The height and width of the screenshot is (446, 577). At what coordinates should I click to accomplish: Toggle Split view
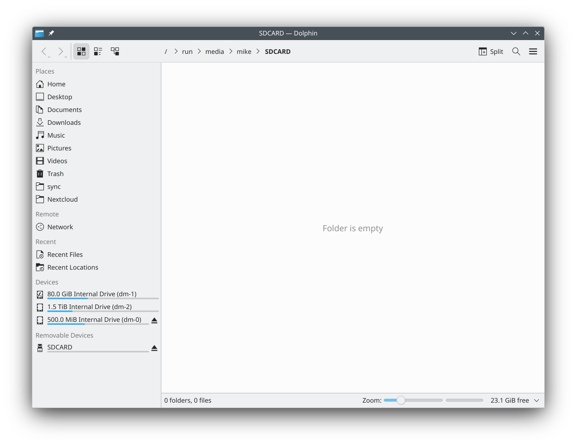pyautogui.click(x=491, y=52)
